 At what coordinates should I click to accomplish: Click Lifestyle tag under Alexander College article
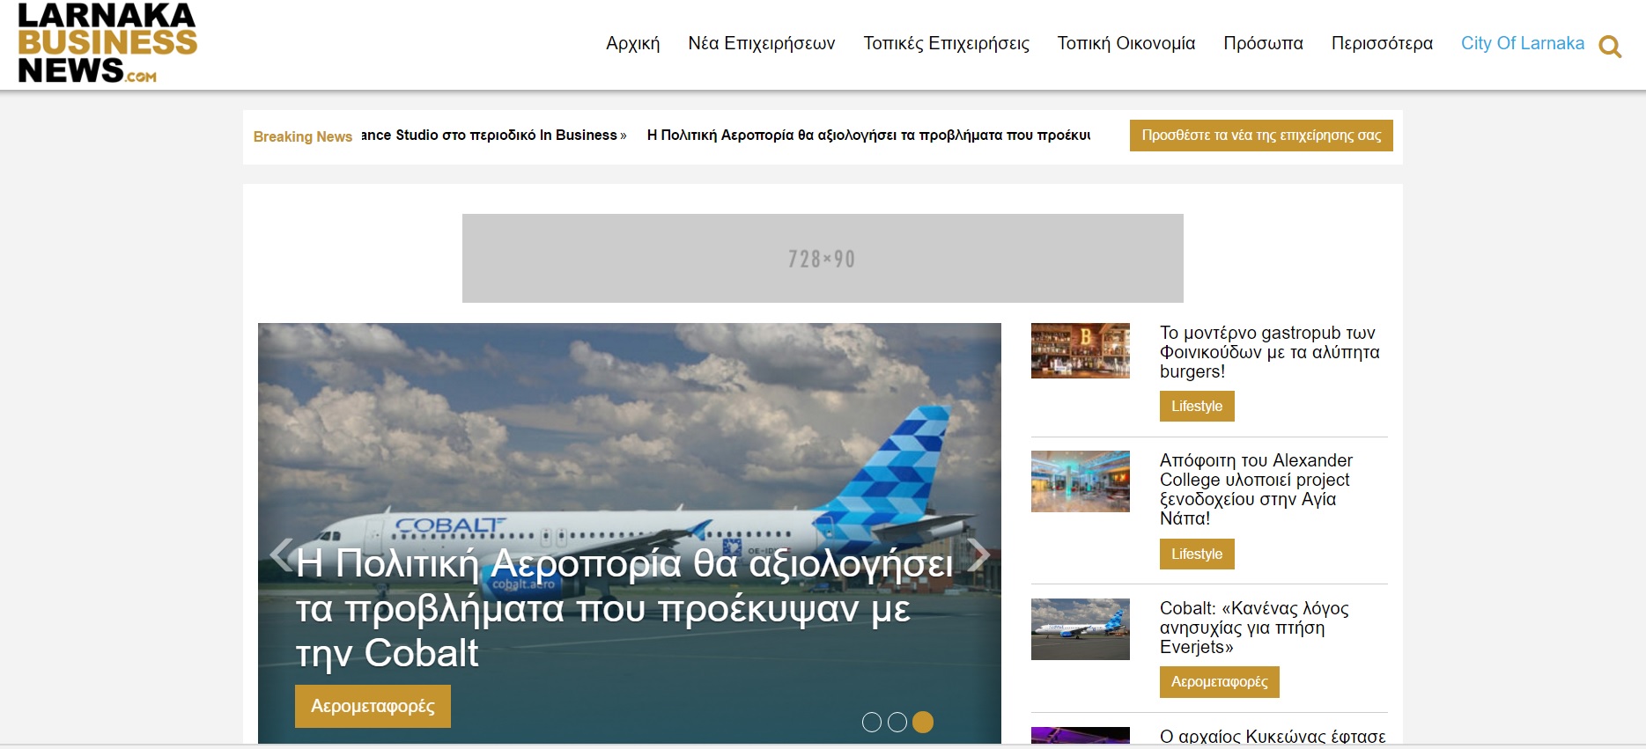coord(1197,554)
